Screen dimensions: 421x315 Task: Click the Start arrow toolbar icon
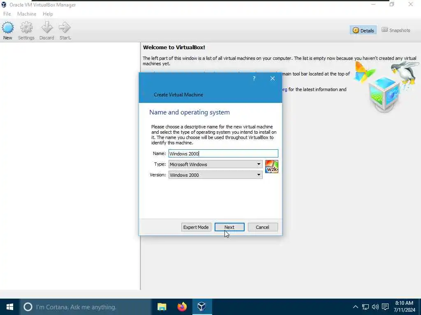point(65,30)
